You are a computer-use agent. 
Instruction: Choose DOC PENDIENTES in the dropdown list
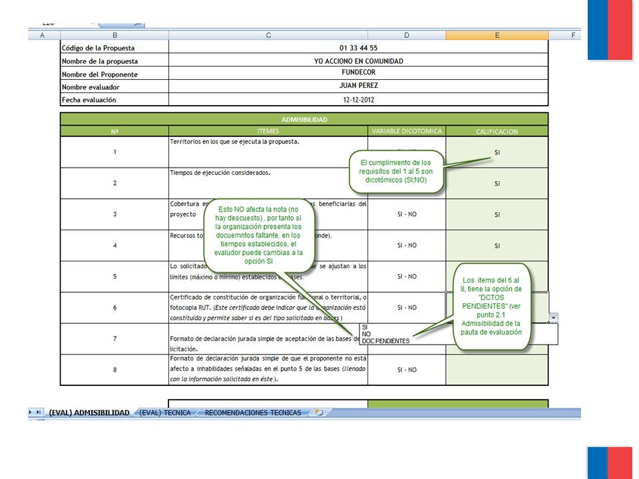point(459,341)
